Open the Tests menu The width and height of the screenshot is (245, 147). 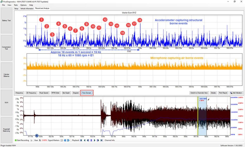[16, 5]
